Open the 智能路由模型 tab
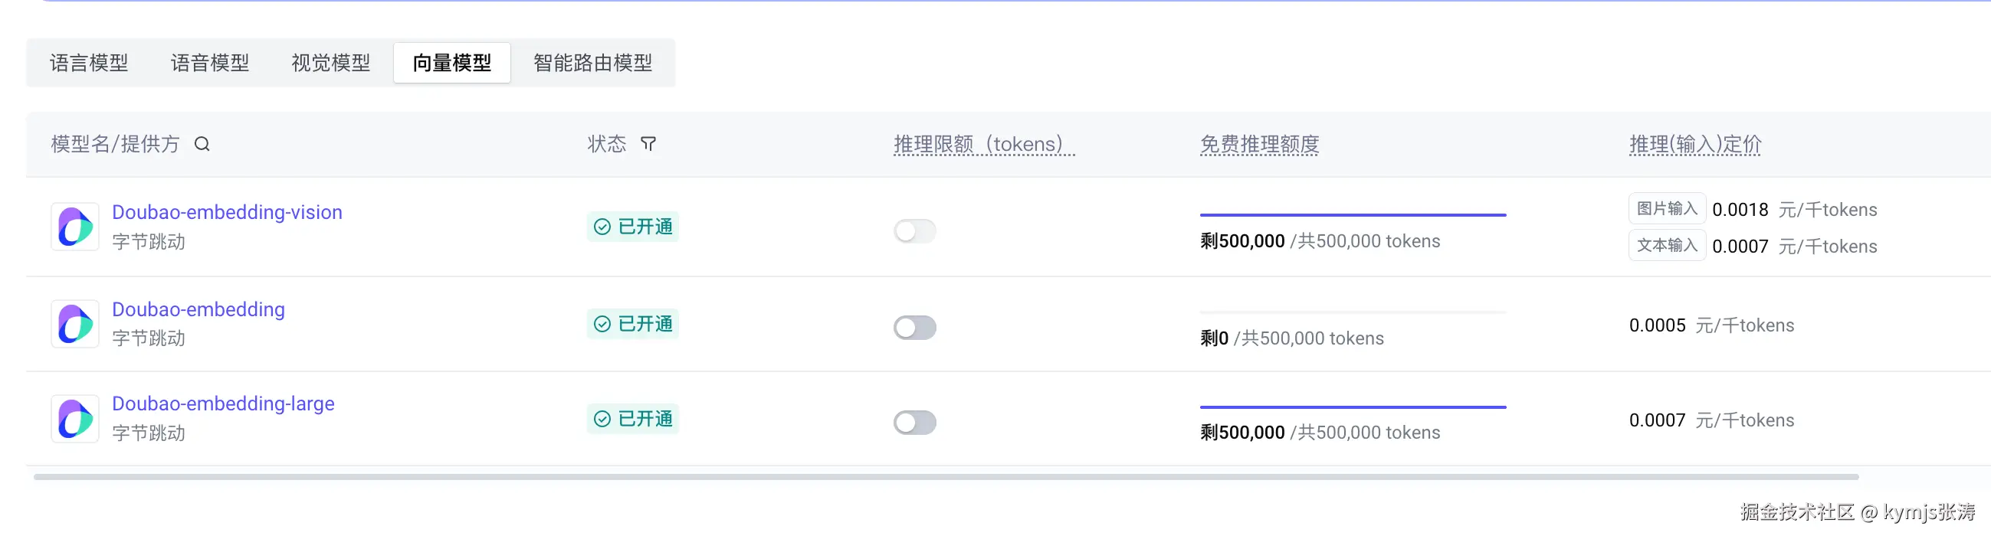Viewport: 1991px width, 539px height. point(593,63)
